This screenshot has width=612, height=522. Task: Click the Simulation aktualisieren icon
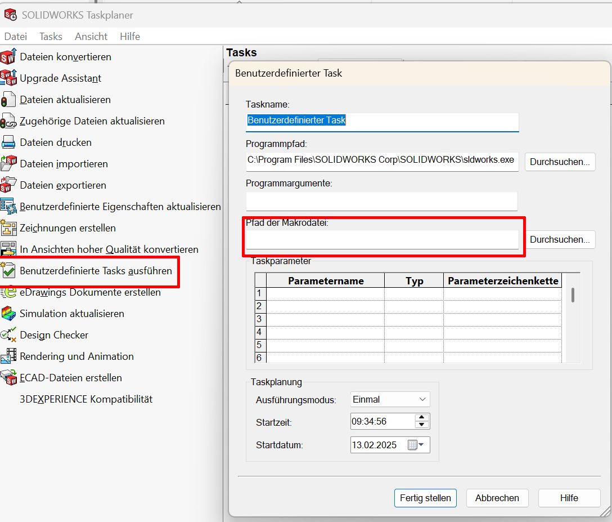point(8,314)
